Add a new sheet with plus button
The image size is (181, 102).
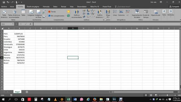tap(27, 92)
